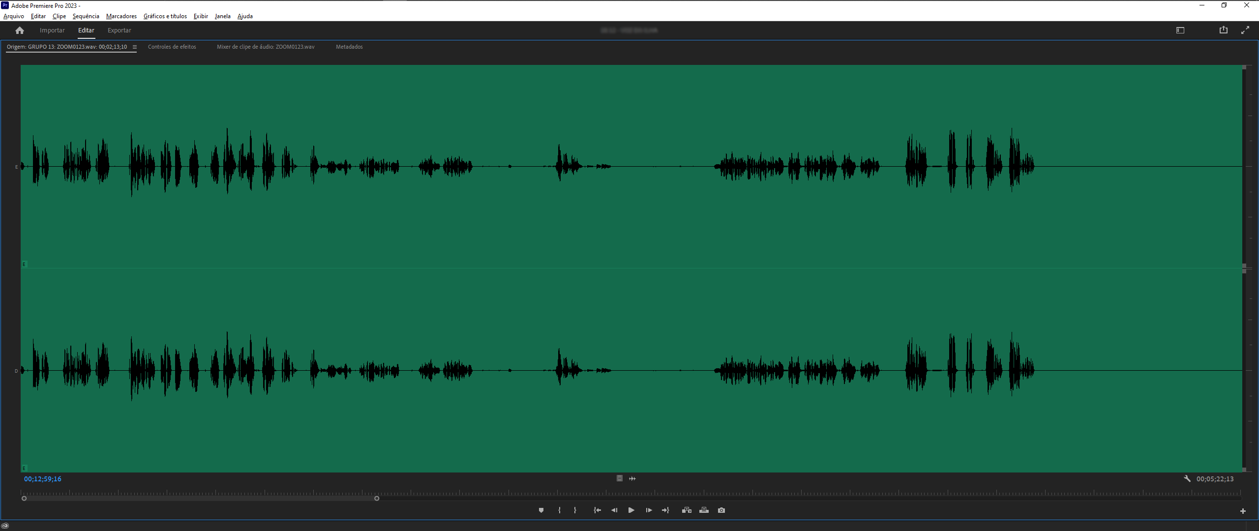Toggle full screen video output icon
This screenshot has width=1259, height=531.
click(x=1245, y=30)
